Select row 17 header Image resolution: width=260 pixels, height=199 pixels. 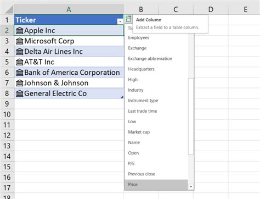7,188
